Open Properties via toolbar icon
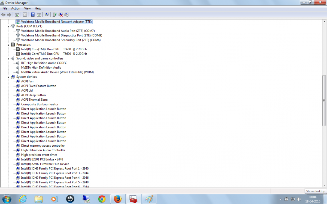Viewport: 327px width, 204px height. 25,14
